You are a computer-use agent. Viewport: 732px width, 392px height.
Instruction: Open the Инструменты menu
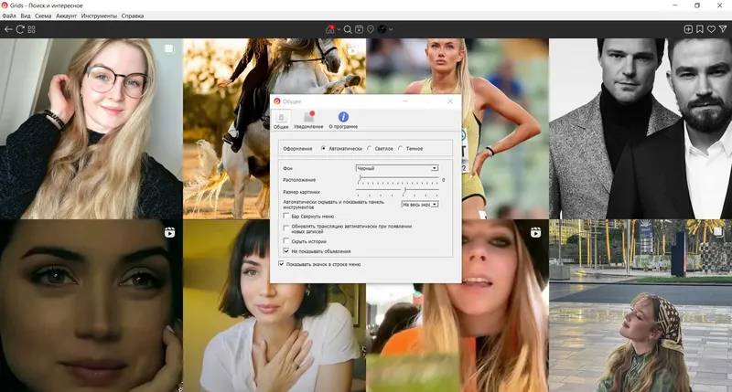click(x=99, y=16)
